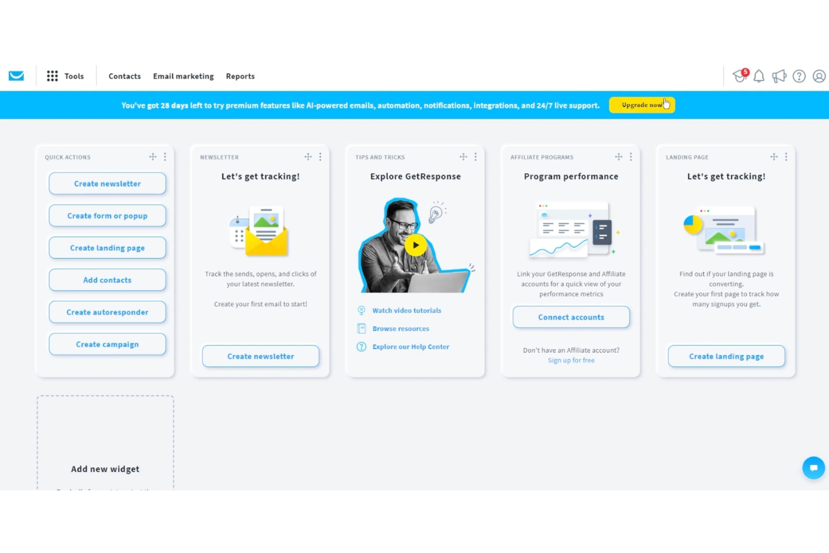The image size is (829, 553).
Task: Click the webcam icon beside Watch video tutorials
Action: [362, 310]
